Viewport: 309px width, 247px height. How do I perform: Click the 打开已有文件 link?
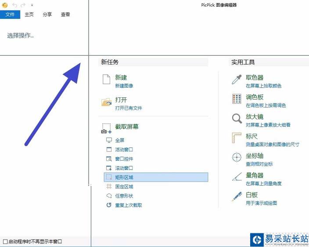129,108
